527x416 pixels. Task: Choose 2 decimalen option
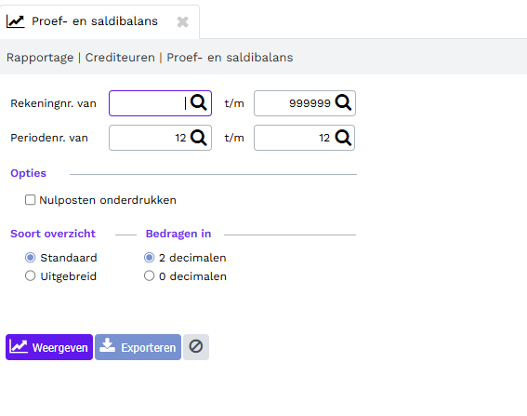pyautogui.click(x=150, y=258)
